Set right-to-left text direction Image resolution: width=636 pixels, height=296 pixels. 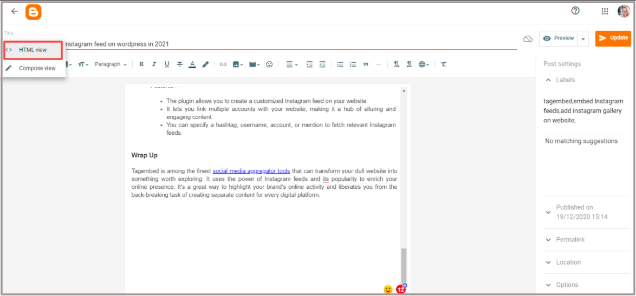pos(409,64)
